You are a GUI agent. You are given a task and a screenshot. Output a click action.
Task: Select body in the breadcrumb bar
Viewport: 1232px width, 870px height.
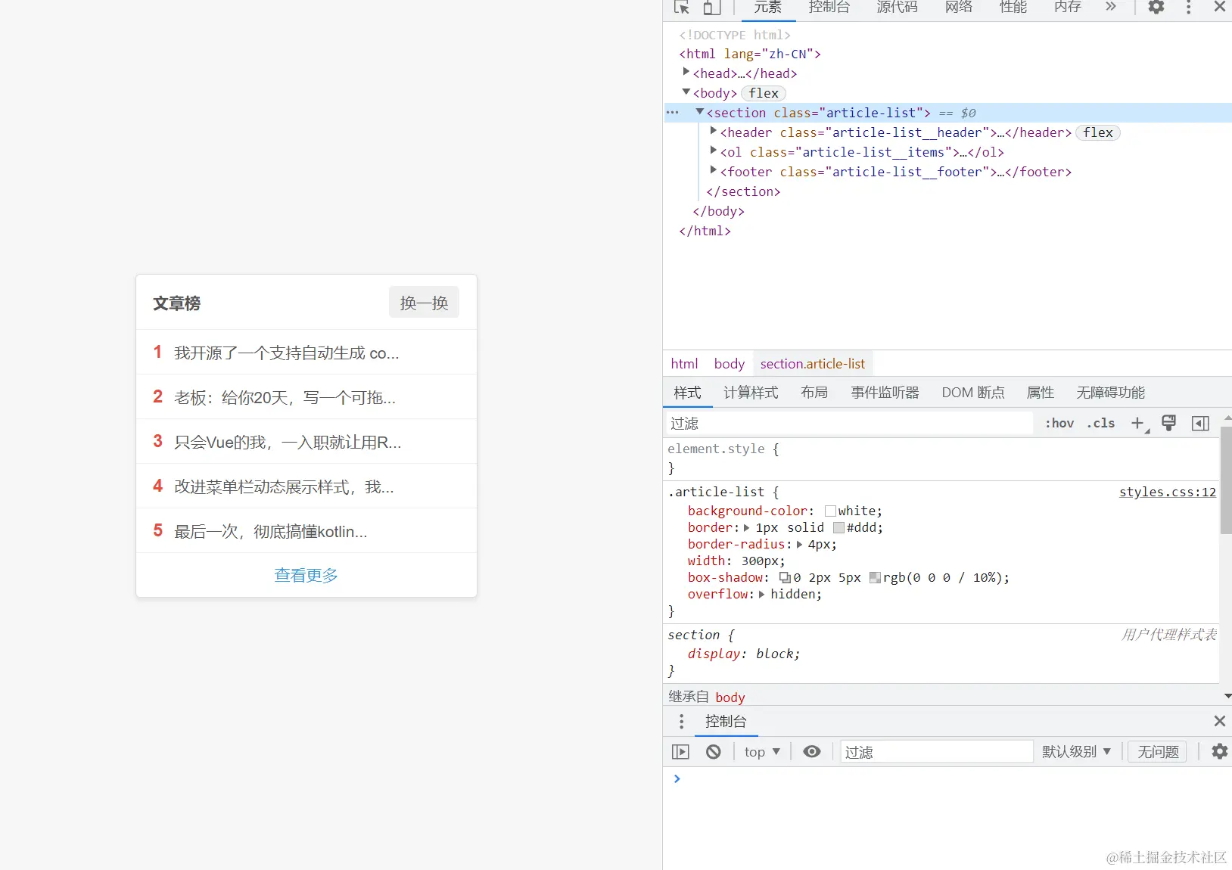pyautogui.click(x=730, y=364)
